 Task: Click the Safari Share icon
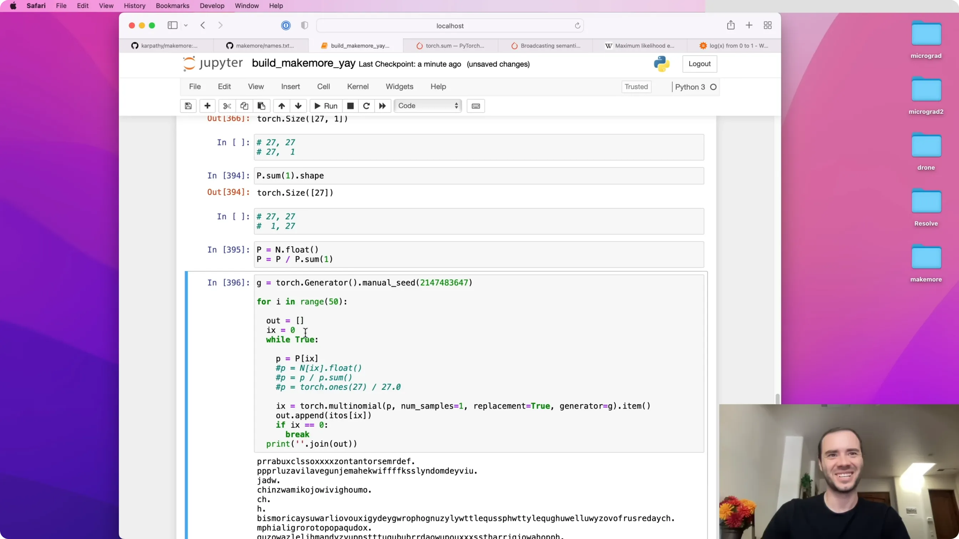(731, 25)
